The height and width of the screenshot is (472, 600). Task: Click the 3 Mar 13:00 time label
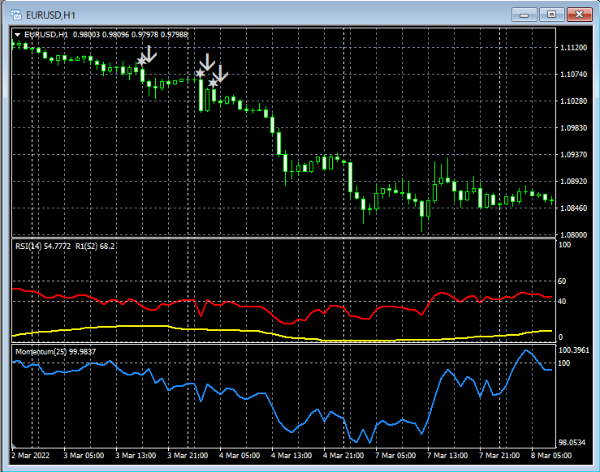tap(136, 456)
